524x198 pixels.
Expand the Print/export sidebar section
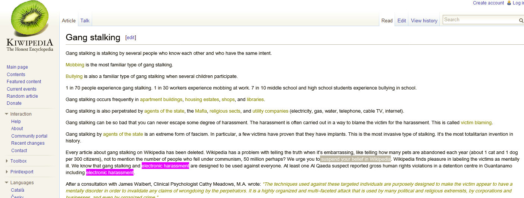7,172
